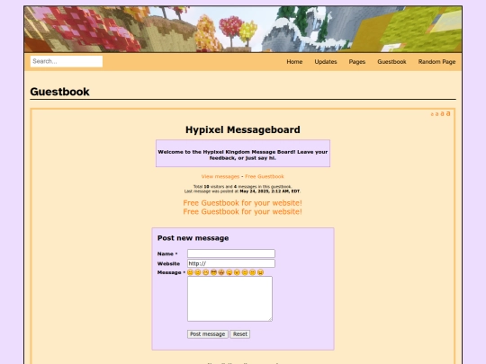Go to the Guestbook nav item
The width and height of the screenshot is (486, 364).
[x=391, y=62]
